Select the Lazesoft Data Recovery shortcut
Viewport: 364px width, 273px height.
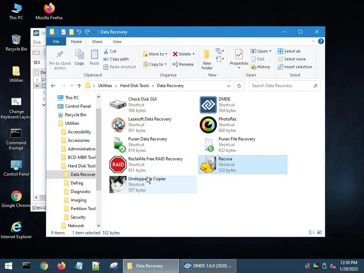coord(152,125)
